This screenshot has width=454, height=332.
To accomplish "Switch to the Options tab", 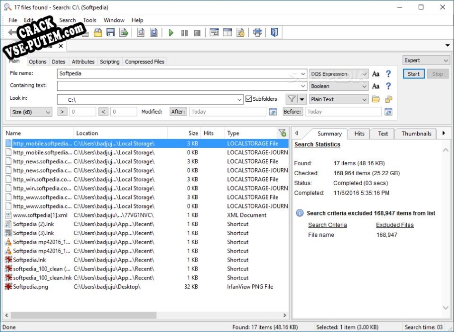I will [x=38, y=62].
